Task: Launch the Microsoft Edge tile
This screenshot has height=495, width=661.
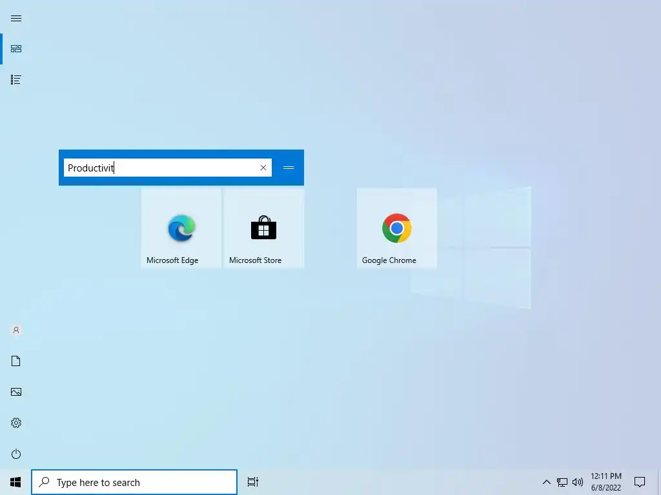Action: click(x=181, y=228)
